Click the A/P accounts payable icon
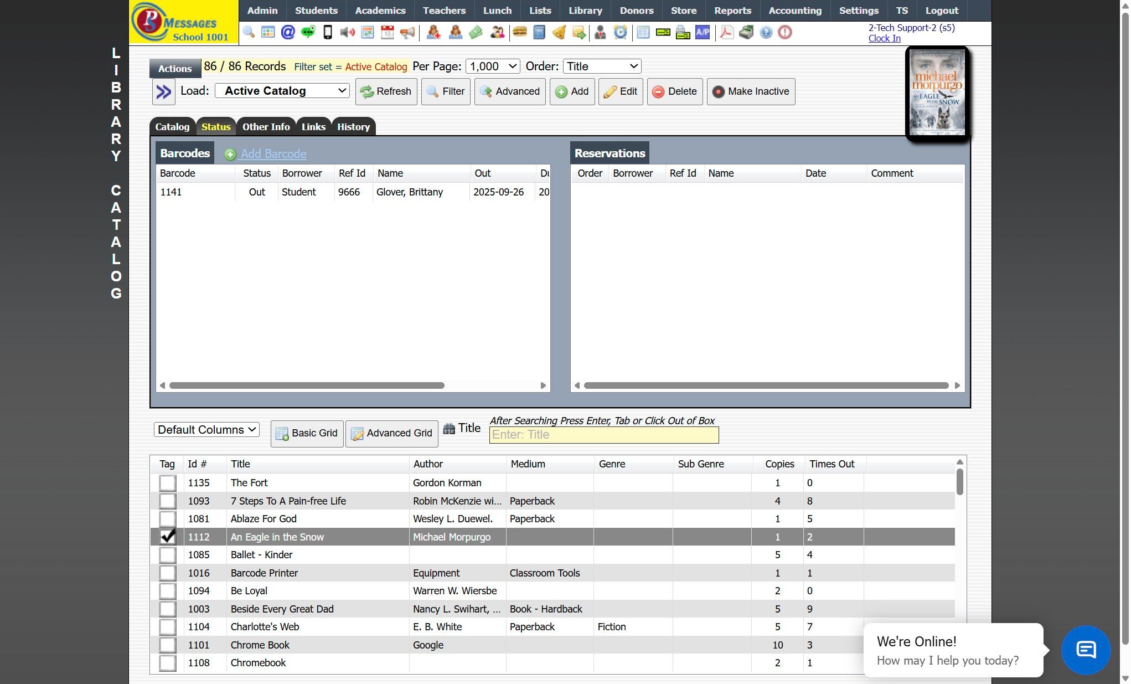Viewport: 1131px width, 684px height. pos(703,33)
